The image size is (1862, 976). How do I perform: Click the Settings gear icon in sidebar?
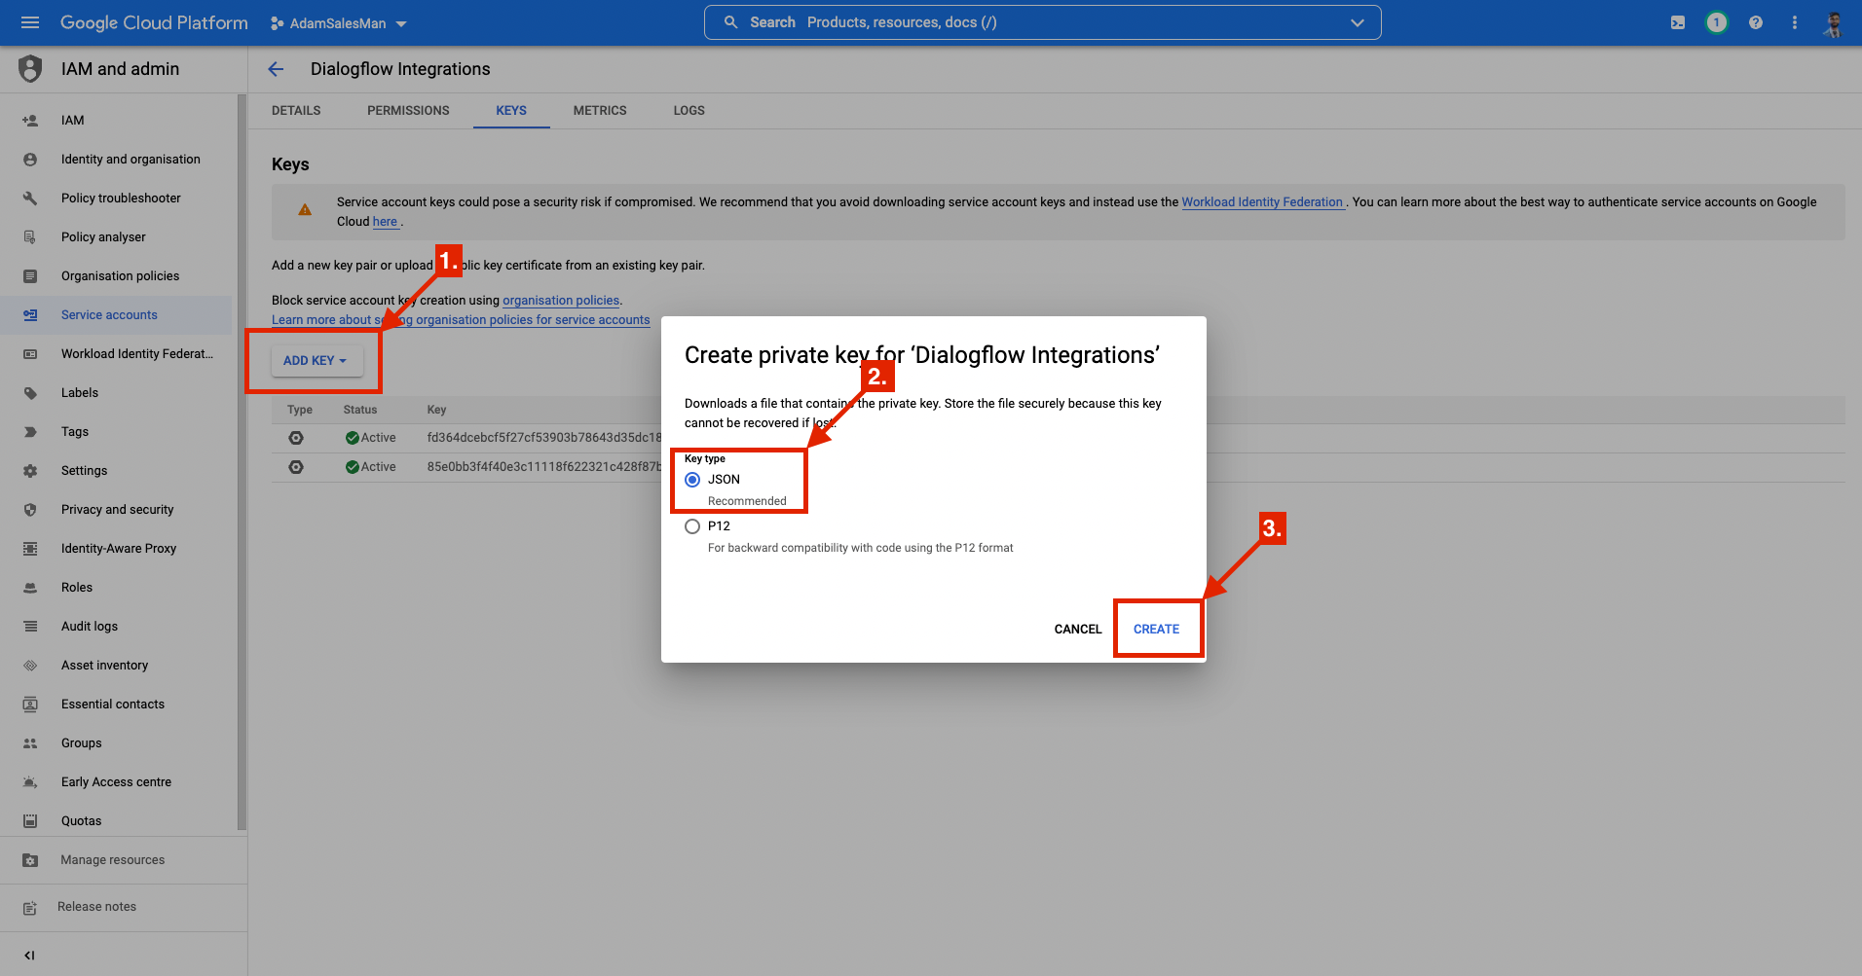tap(30, 471)
